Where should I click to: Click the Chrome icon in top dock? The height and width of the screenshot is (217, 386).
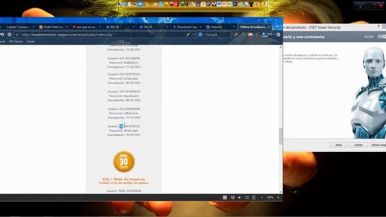tap(146, 4)
